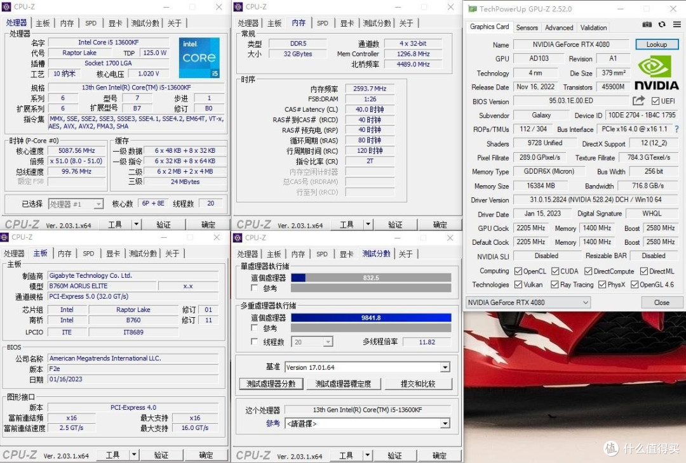Open the <請選擇> reference processor dropdown

click(x=367, y=423)
